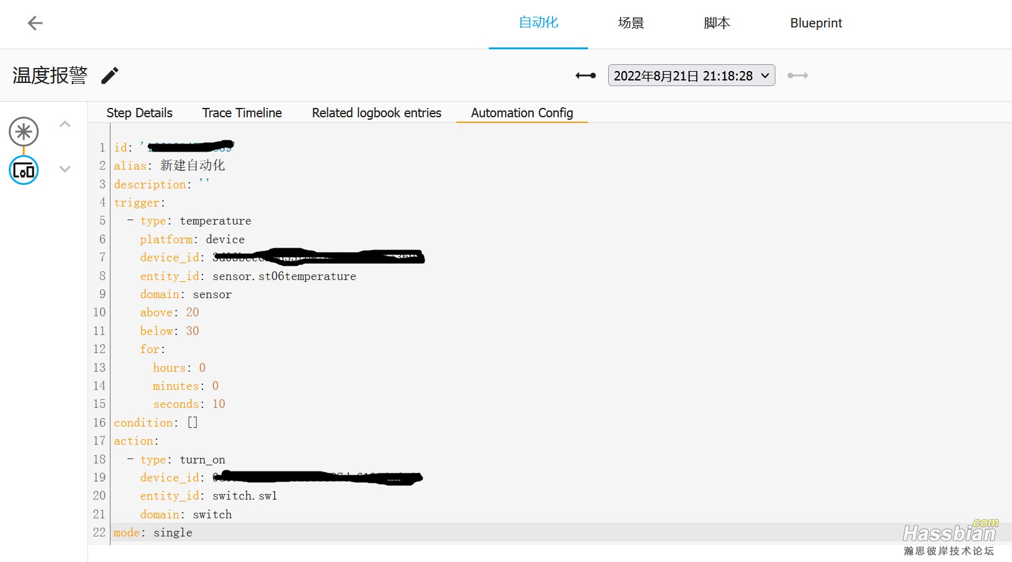Switch to the 自动化 tab
Screen dimensions: 1012x562
click(538, 23)
